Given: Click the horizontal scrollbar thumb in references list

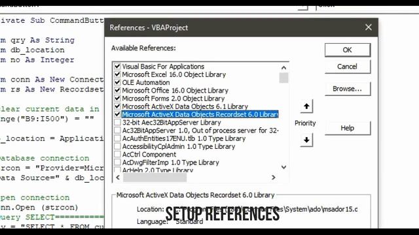Looking at the screenshot, I should (155, 178).
